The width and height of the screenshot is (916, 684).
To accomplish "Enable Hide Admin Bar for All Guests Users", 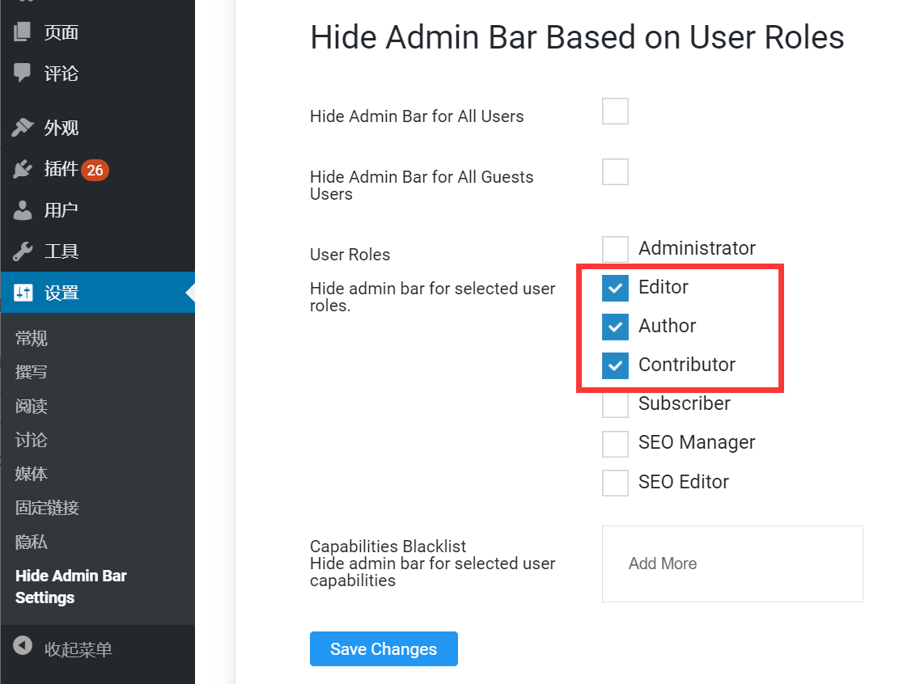I will 615,171.
